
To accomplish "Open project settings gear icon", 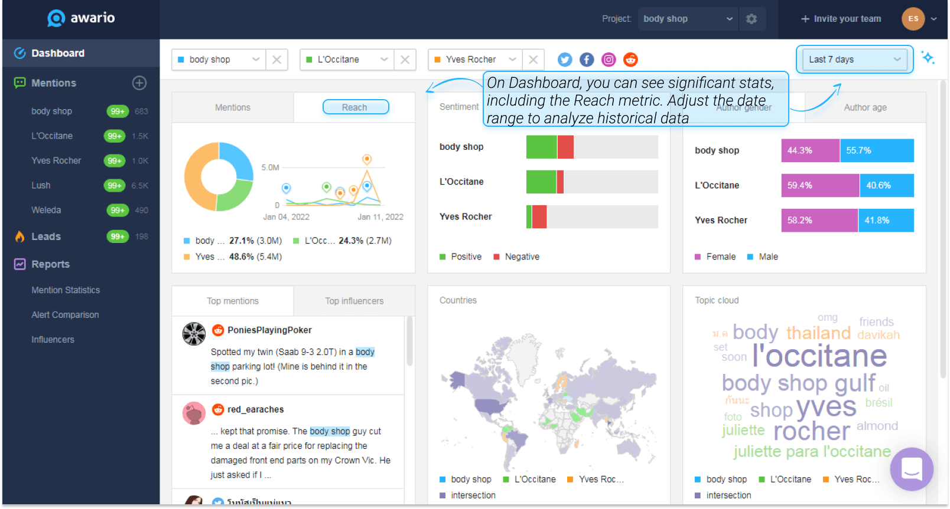I will pos(751,19).
